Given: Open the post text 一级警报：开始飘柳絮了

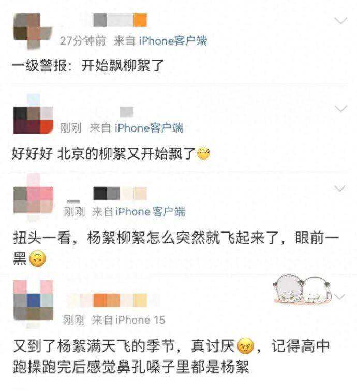Looking at the screenshot, I should (87, 66).
